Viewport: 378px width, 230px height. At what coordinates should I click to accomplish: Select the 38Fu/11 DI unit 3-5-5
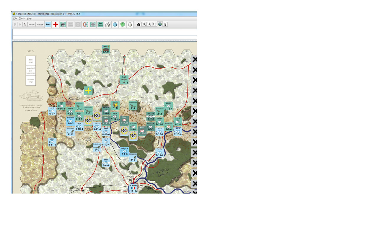[x=151, y=127]
